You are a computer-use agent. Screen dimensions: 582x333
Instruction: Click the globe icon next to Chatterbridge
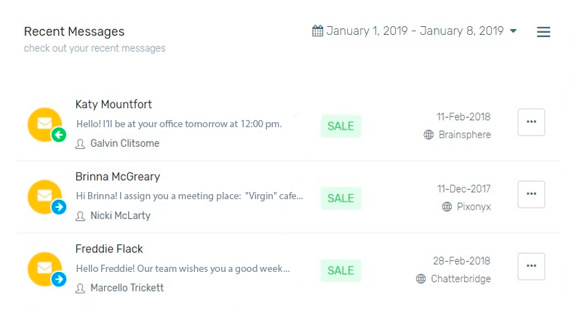coord(420,278)
